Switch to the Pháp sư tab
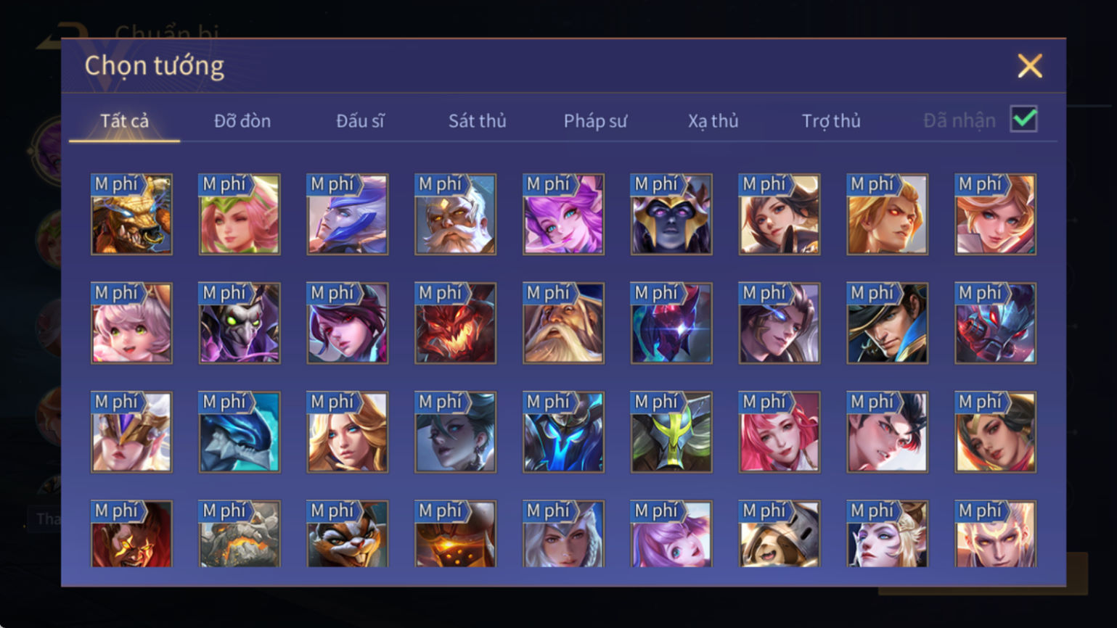 click(595, 120)
